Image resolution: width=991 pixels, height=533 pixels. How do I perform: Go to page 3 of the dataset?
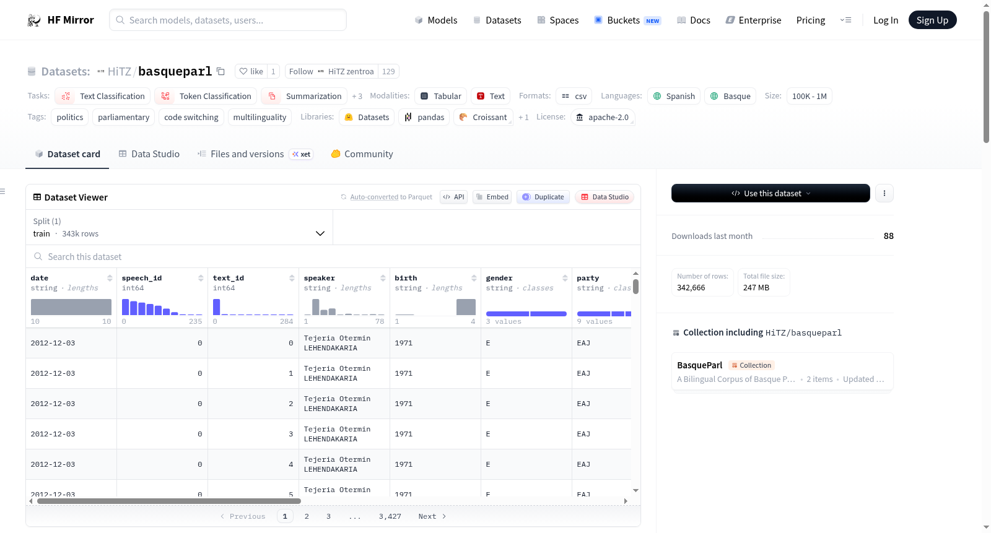tap(328, 516)
